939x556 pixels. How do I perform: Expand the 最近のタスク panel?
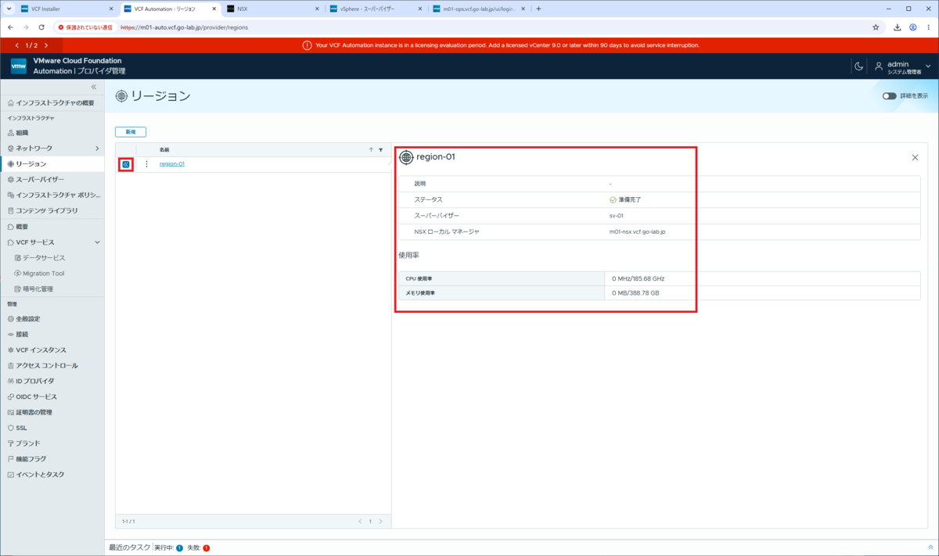point(930,548)
